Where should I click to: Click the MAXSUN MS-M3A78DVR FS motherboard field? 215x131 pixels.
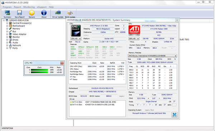tap(102, 88)
